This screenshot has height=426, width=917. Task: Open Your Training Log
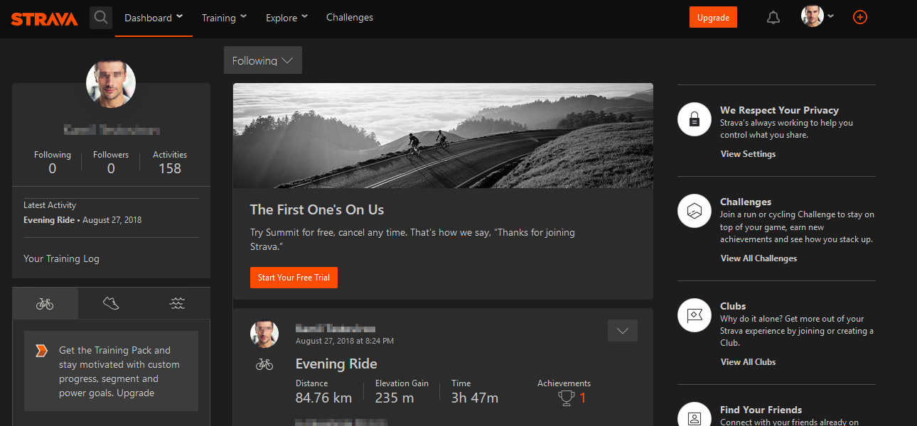61,258
